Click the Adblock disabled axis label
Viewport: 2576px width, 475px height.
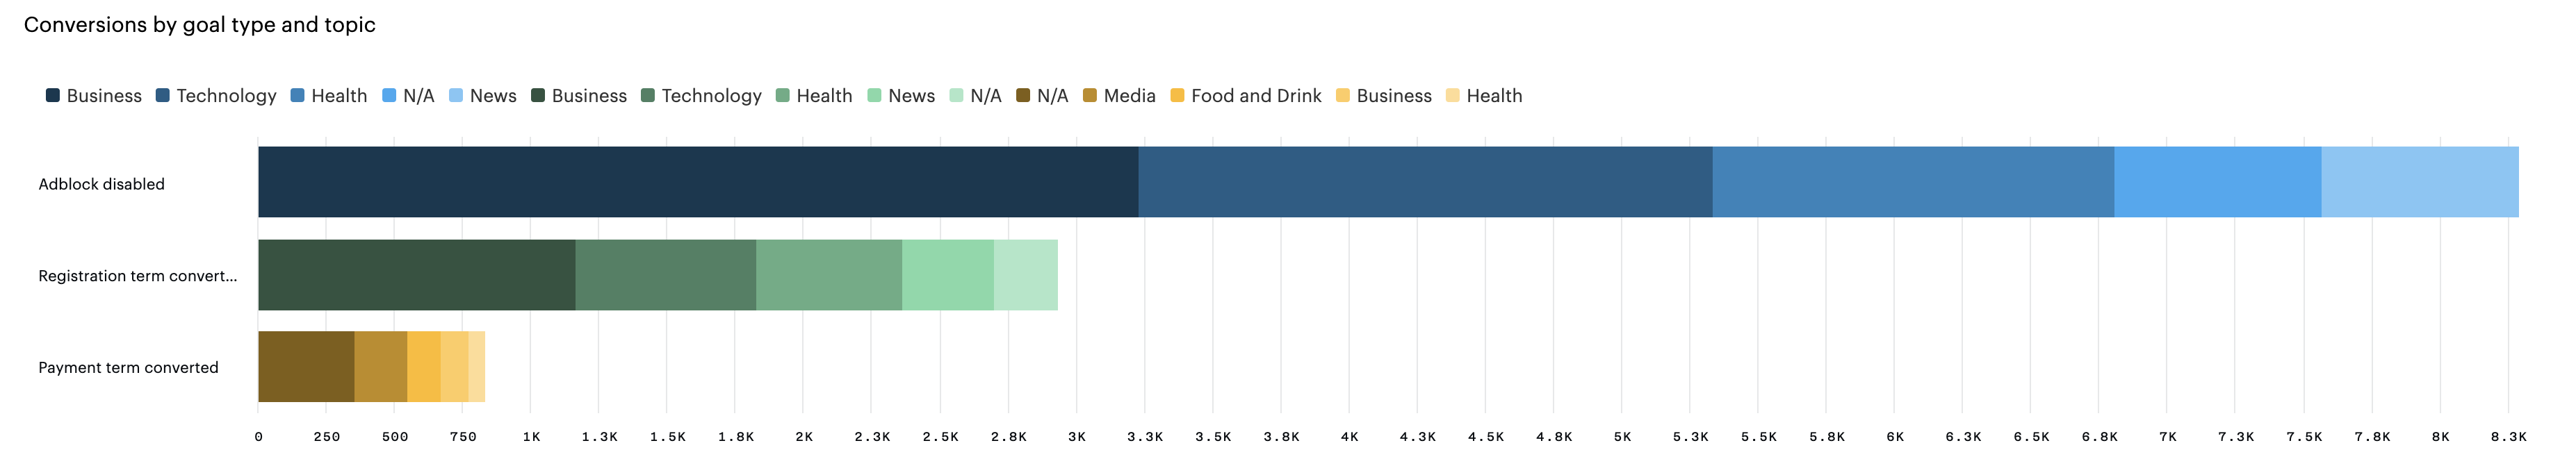point(101,184)
